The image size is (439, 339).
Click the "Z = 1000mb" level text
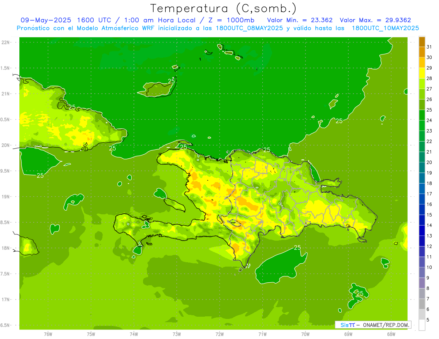pyautogui.click(x=231, y=20)
